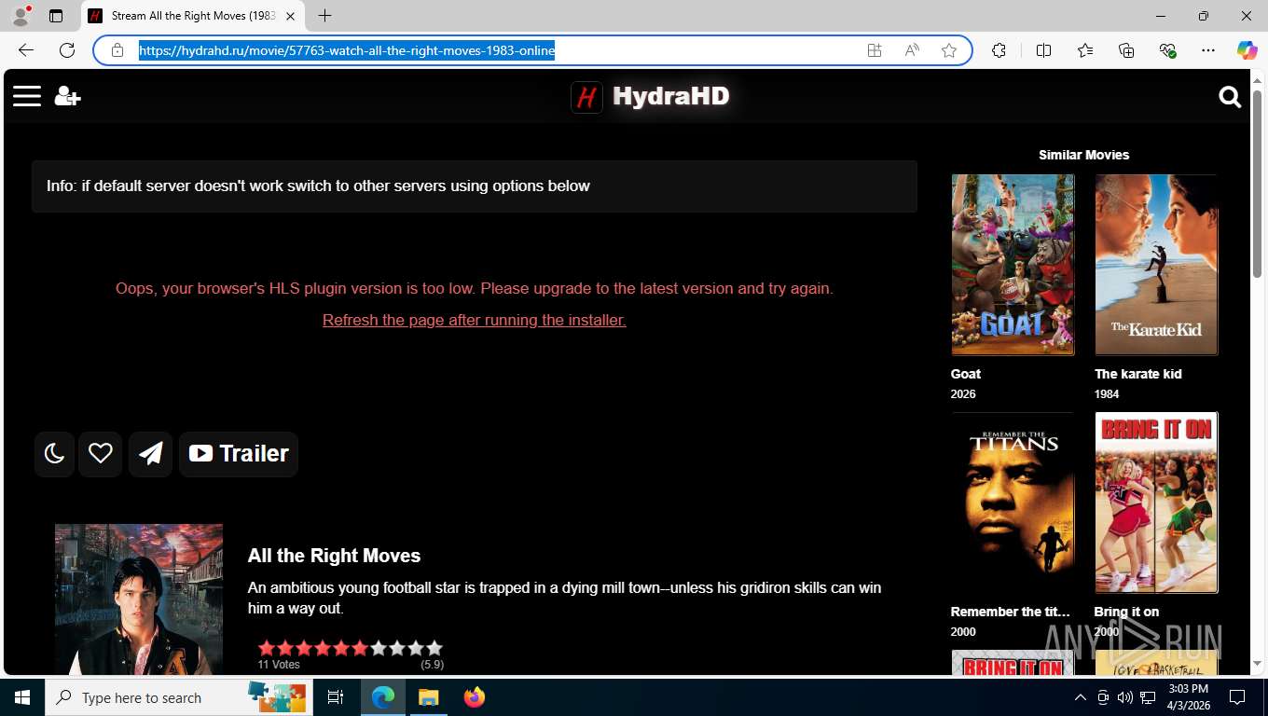The height and width of the screenshot is (716, 1268).
Task: Open the HydraHD search magnifier
Action: pyautogui.click(x=1230, y=97)
